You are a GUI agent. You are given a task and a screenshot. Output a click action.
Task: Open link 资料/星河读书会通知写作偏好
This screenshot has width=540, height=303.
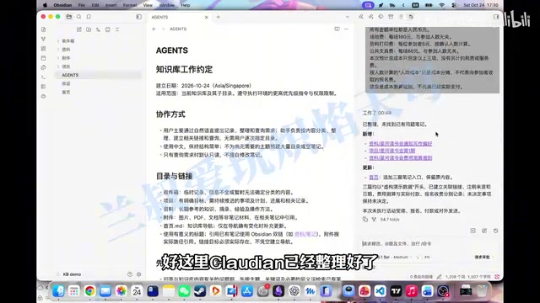pos(401,144)
